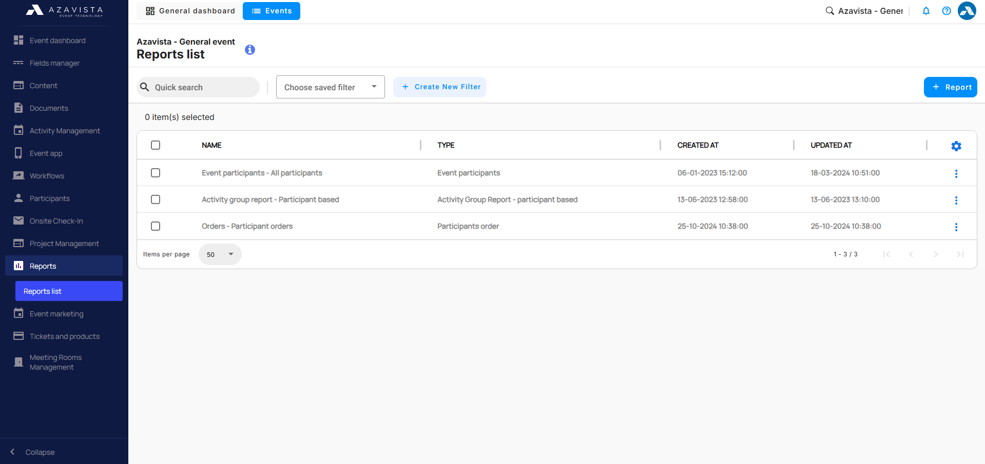Jump to the first page arrow
985x464 pixels.
[x=886, y=254]
